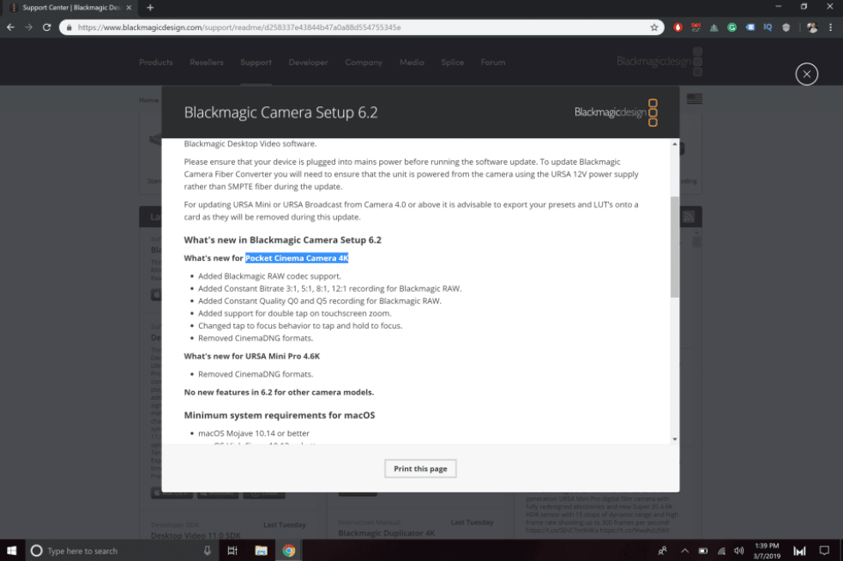Bookmark this page with the star icon
The image size is (843, 561).
653,27
